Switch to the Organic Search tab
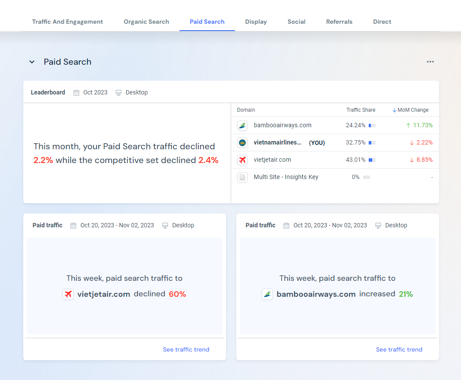 click(x=146, y=22)
